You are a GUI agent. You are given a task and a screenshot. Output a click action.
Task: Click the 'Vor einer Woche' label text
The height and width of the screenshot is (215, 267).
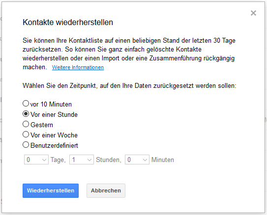[x=54, y=135]
